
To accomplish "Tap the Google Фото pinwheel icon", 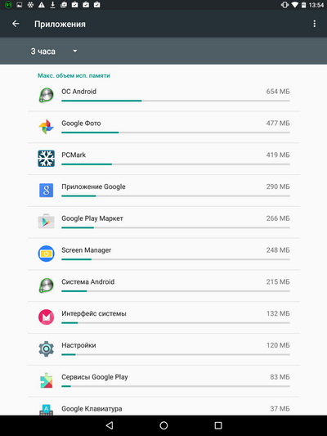I will pos(46,127).
